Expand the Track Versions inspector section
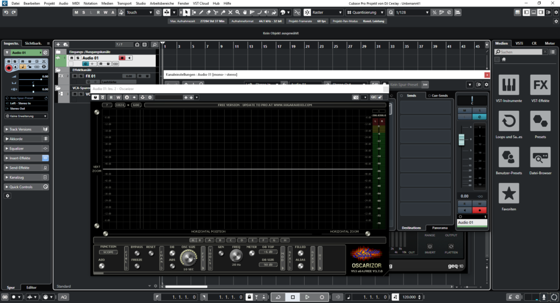Screen dimensions: 560x303 coord(26,129)
